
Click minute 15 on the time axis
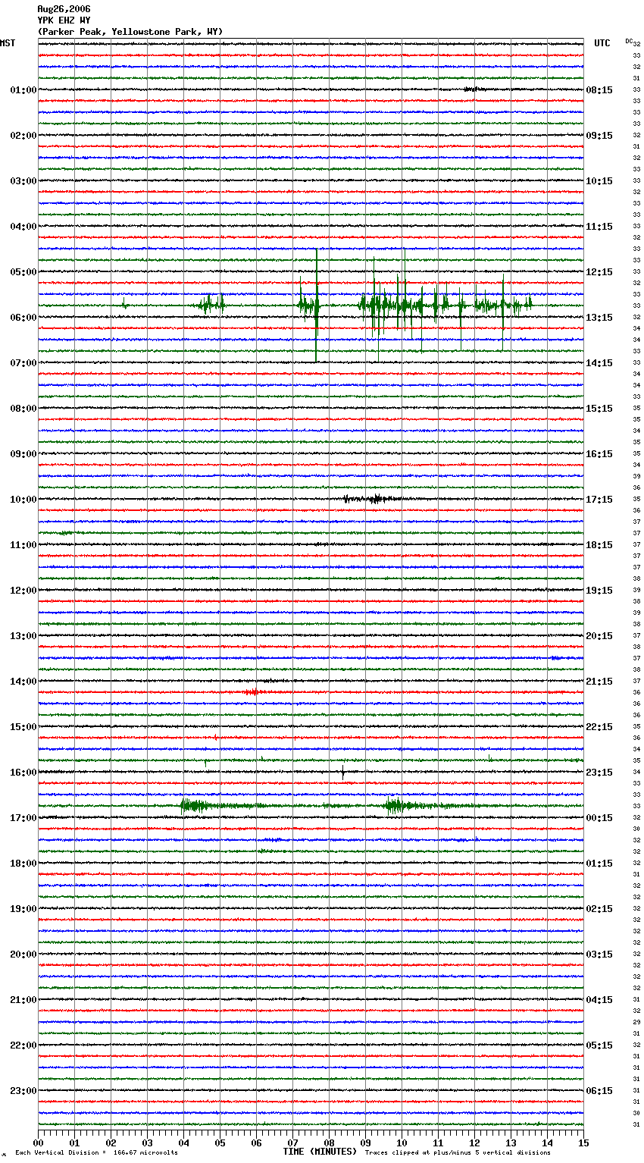[x=583, y=1143]
